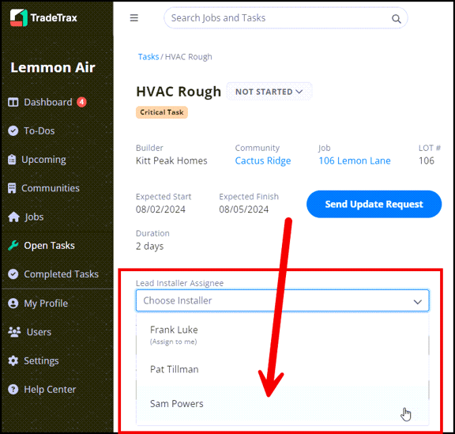This screenshot has width=455, height=434.
Task: Click the search magnifier icon
Action: (396, 19)
